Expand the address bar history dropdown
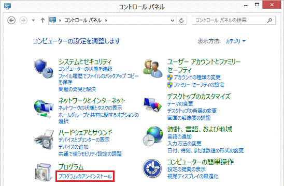284x186 pixels. (173, 20)
